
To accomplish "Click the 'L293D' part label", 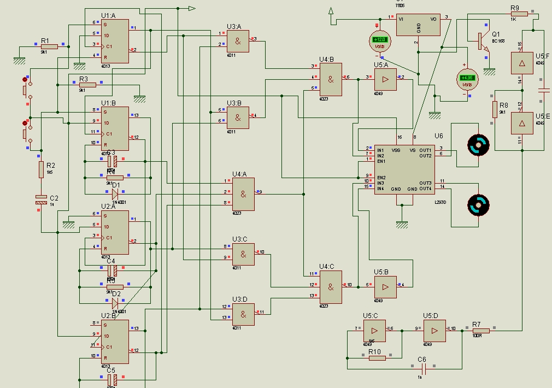I will click(x=441, y=202).
